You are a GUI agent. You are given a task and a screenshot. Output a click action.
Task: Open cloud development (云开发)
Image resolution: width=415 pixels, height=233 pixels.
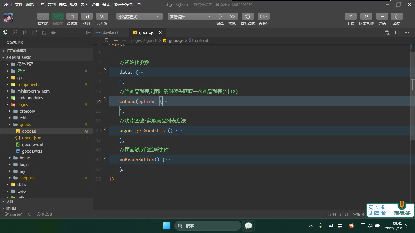click(x=102, y=16)
